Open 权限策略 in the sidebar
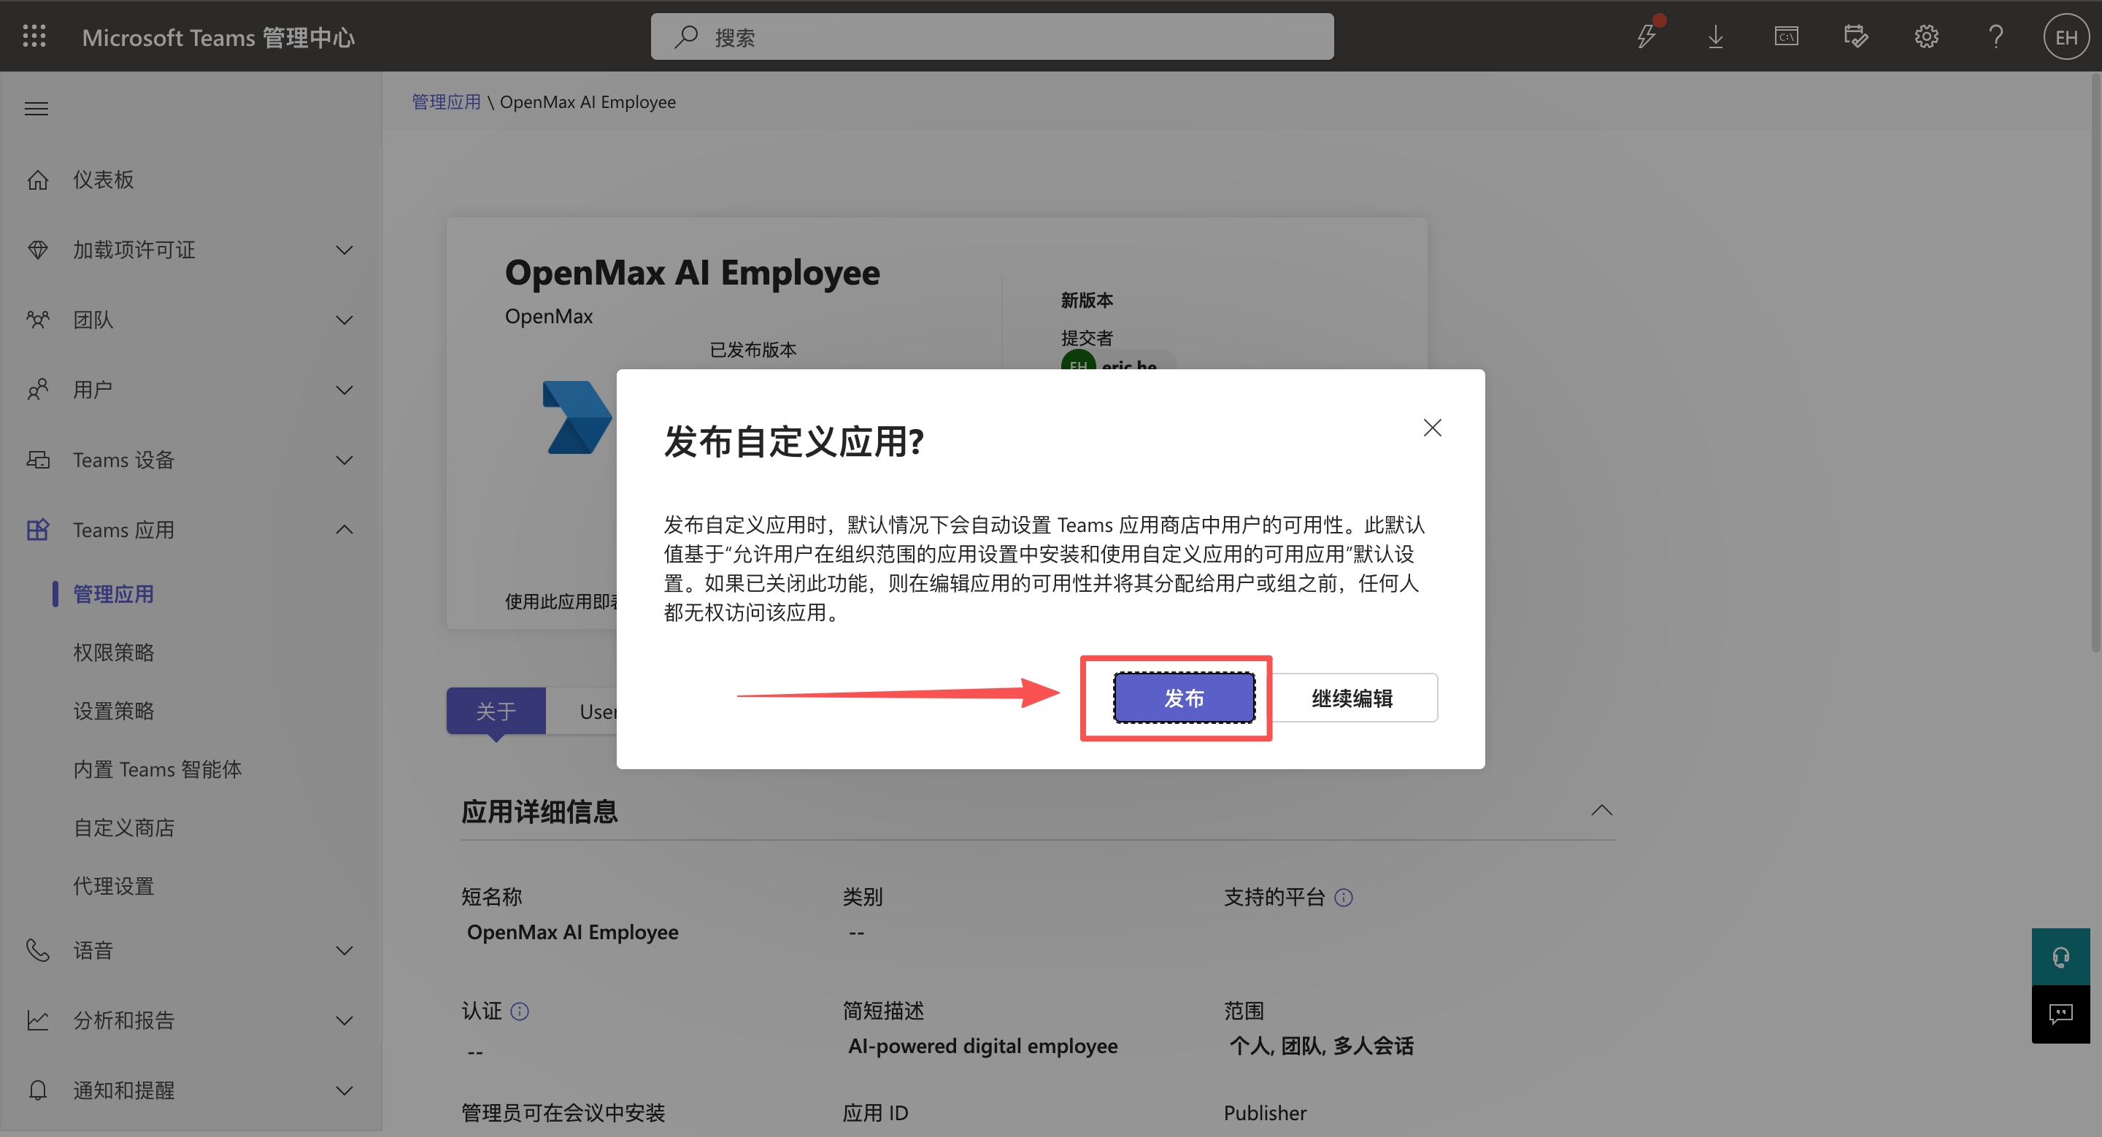Screen dimensions: 2102x1137 tap(113, 652)
